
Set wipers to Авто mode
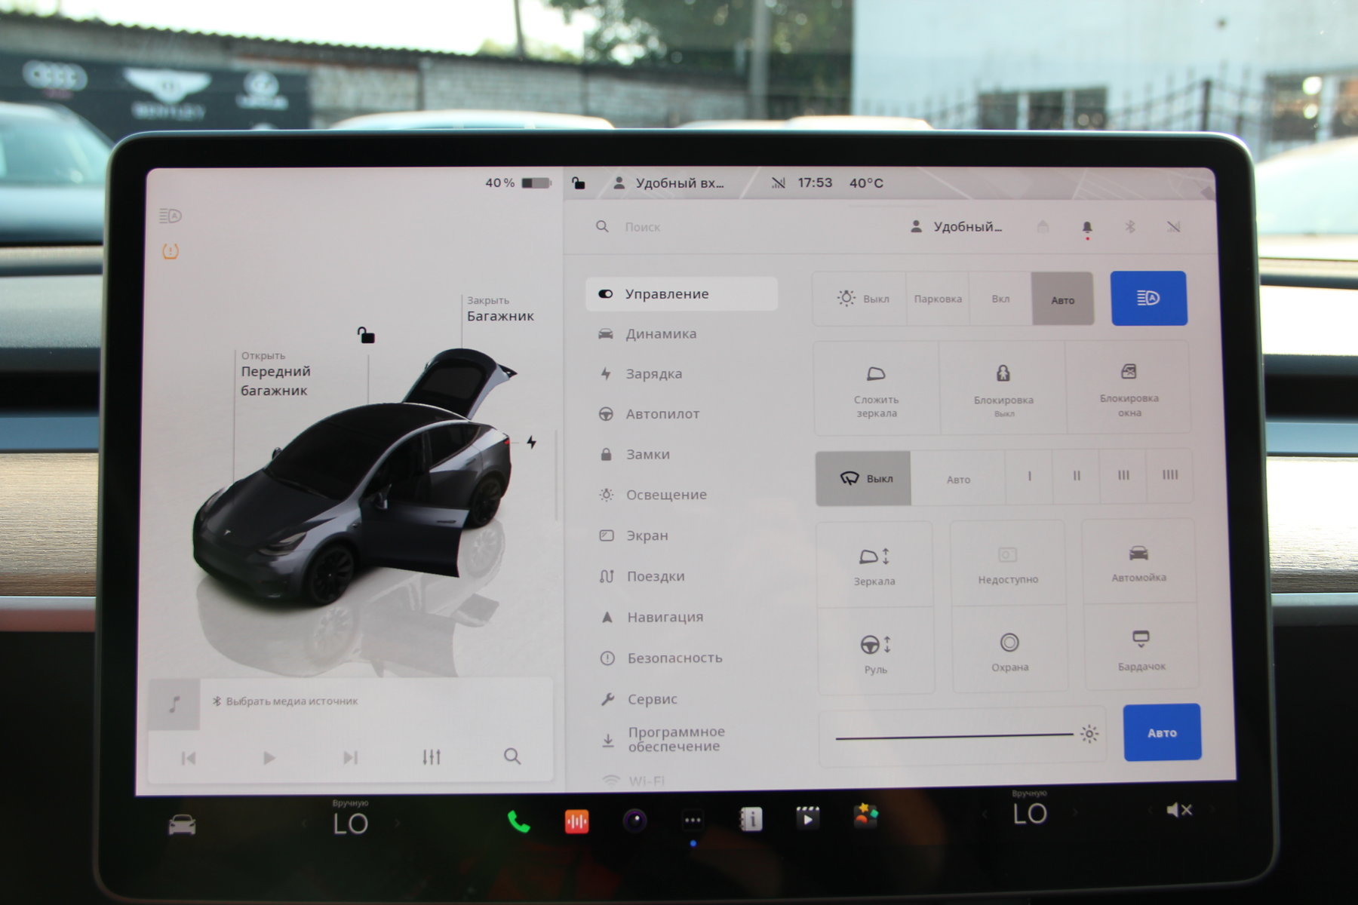(958, 479)
